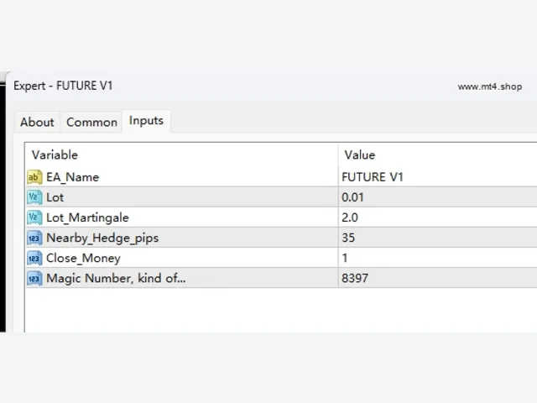Click the Variable column header
Image resolution: width=537 pixels, height=403 pixels.
click(x=182, y=154)
